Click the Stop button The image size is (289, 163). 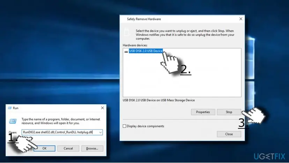229,112
